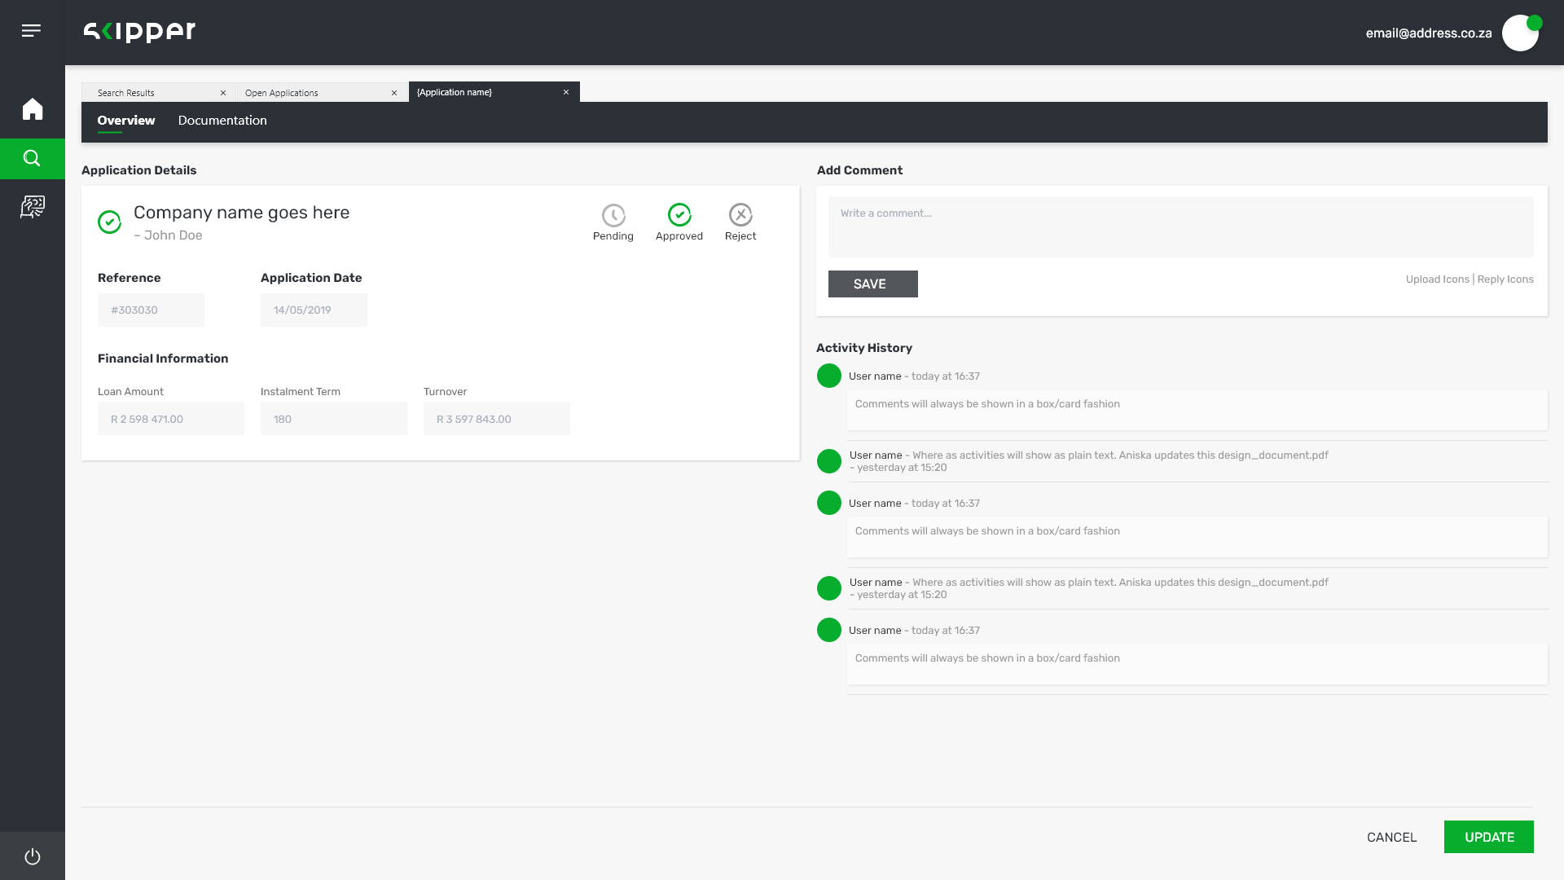The width and height of the screenshot is (1564, 880).
Task: Open the chat support sidebar icon
Action: click(x=33, y=207)
